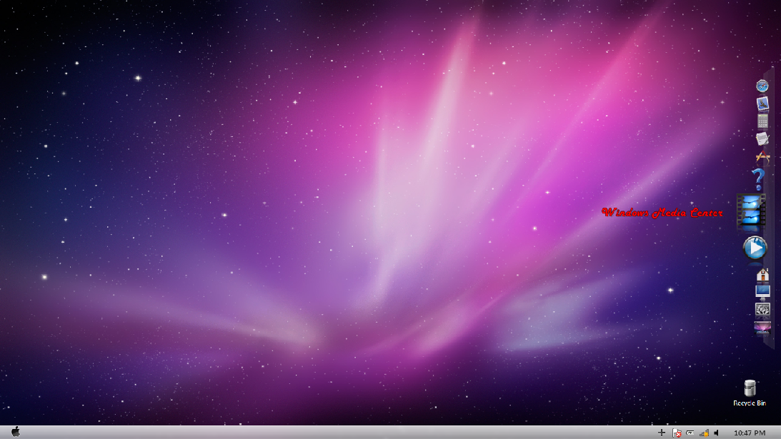
Task: Launch the blue play button media player
Action: pyautogui.click(x=755, y=248)
